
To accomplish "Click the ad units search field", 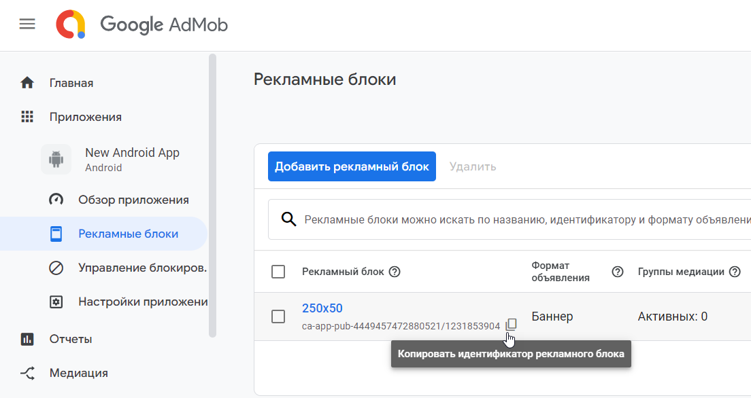I will click(524, 219).
